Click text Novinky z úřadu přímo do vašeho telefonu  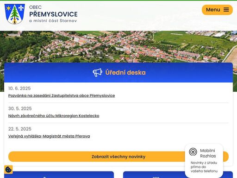pos(204,167)
